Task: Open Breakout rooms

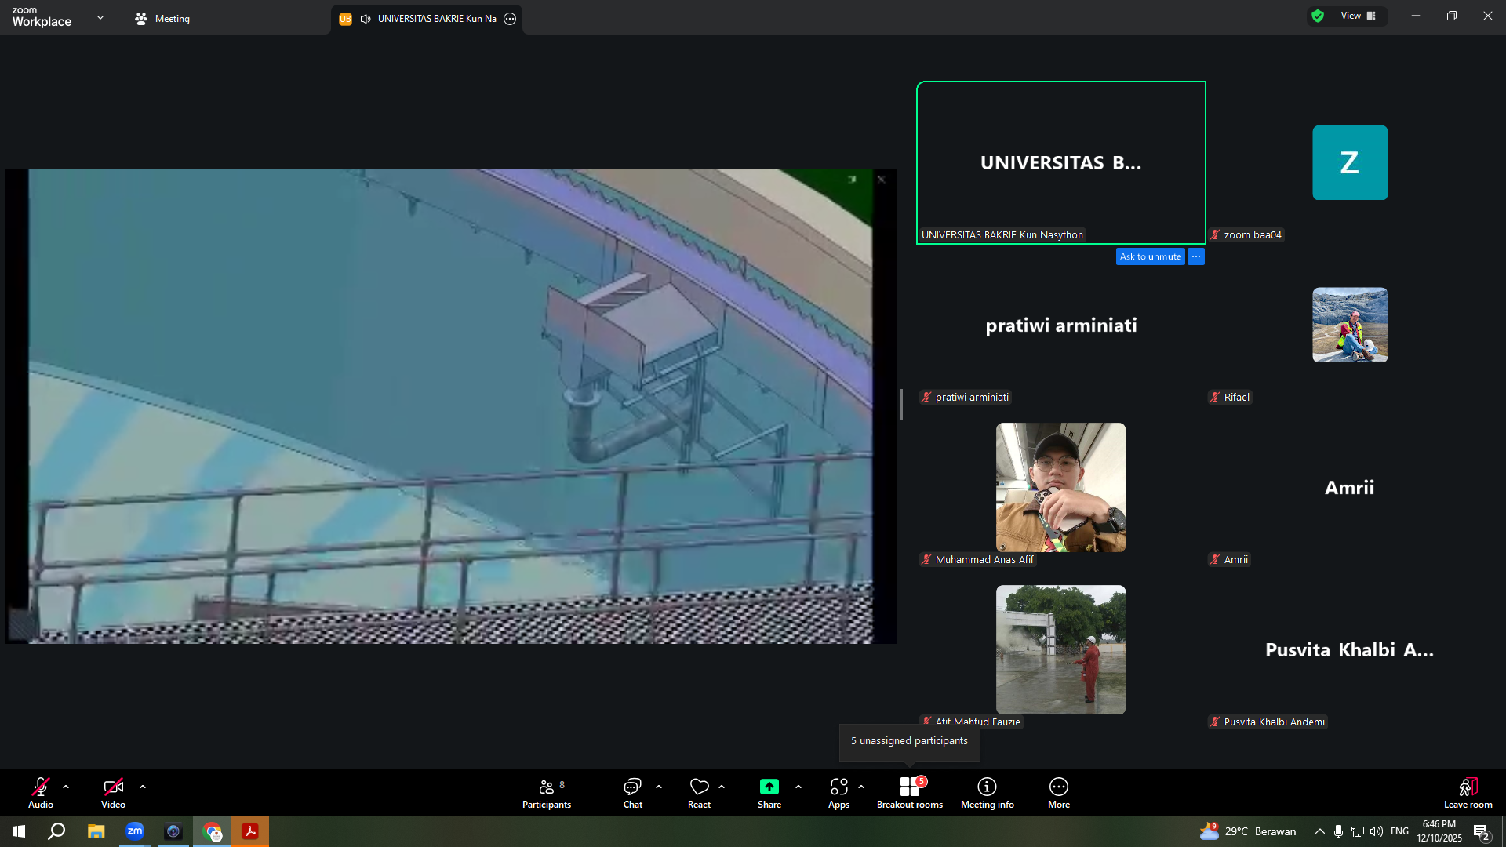Action: point(910,793)
